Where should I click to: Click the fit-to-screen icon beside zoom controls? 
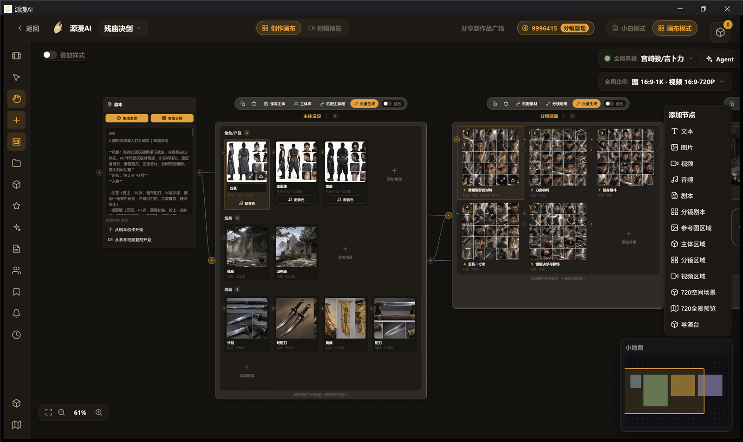click(x=48, y=412)
